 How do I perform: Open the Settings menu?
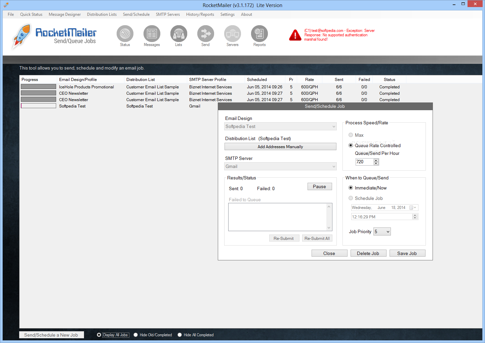(228, 14)
